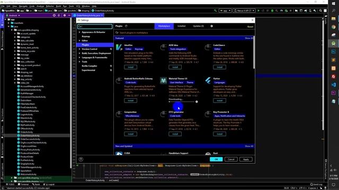Click the CodeGlance plugin icon
Image resolution: width=339 pixels, height=190 pixels.
coord(208,47)
